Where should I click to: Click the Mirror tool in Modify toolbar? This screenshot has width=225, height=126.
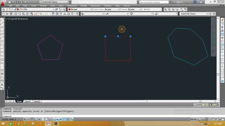click(222, 27)
